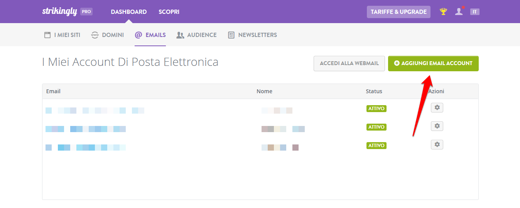Open the AUDIENCE tab
The width and height of the screenshot is (520, 208).
click(x=196, y=35)
